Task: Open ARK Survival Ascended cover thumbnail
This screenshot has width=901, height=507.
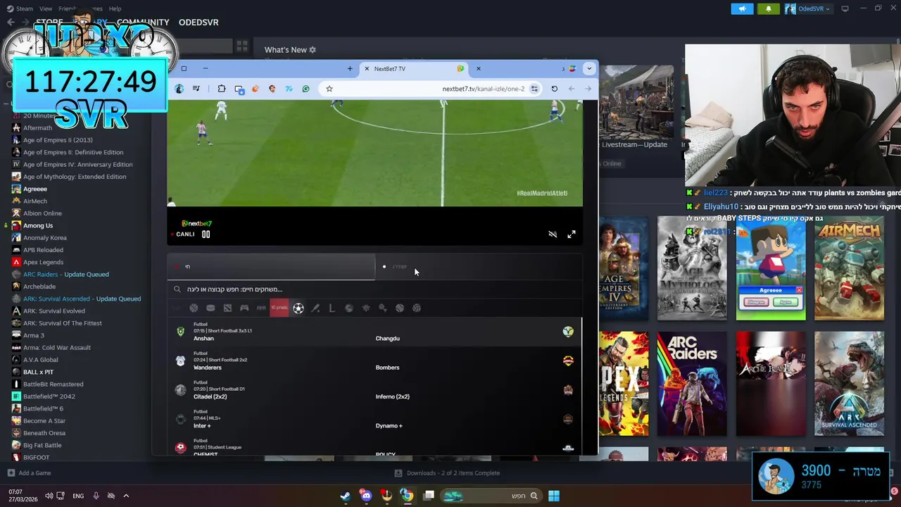Action: 849,384
